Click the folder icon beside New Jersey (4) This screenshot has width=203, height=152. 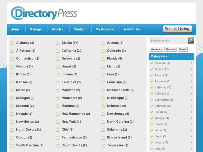pos(103,114)
